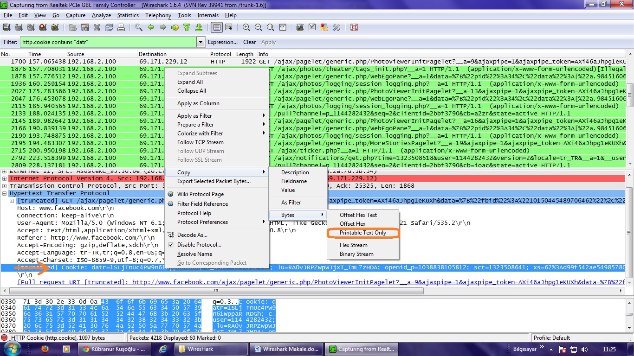Click the Clear filter button
This screenshot has width=634, height=356.
tap(249, 42)
